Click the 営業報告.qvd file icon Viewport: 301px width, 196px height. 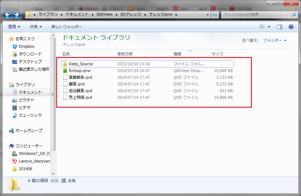(65, 77)
